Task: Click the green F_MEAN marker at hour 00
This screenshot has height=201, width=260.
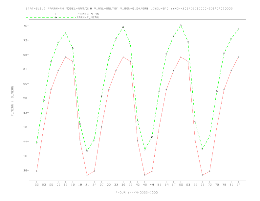Action: [x=37, y=143]
